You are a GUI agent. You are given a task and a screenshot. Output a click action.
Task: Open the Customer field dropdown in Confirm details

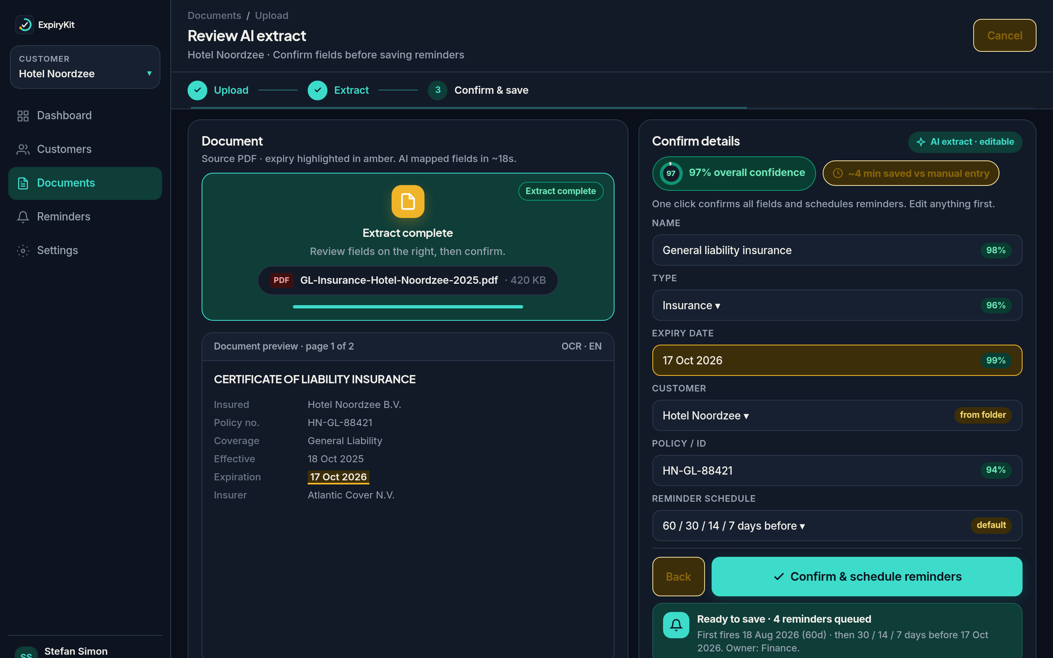837,415
